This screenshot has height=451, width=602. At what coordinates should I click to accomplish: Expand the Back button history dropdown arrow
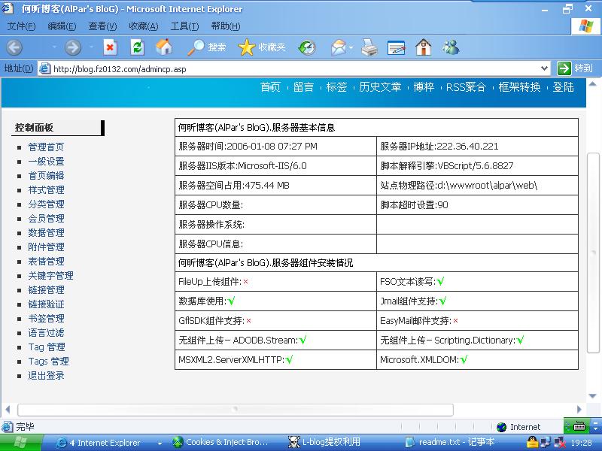point(54,47)
